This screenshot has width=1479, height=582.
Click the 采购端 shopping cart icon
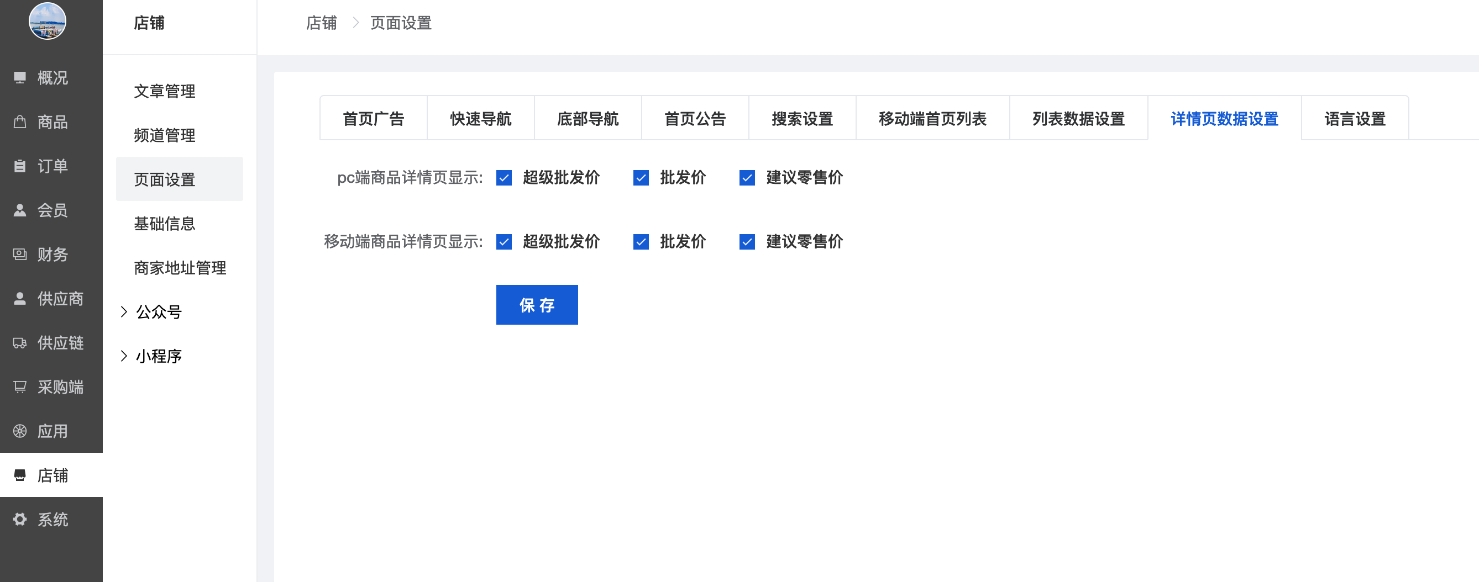tap(20, 387)
